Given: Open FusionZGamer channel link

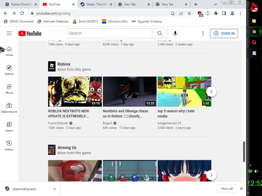Looking at the screenshot, I should [58, 123].
